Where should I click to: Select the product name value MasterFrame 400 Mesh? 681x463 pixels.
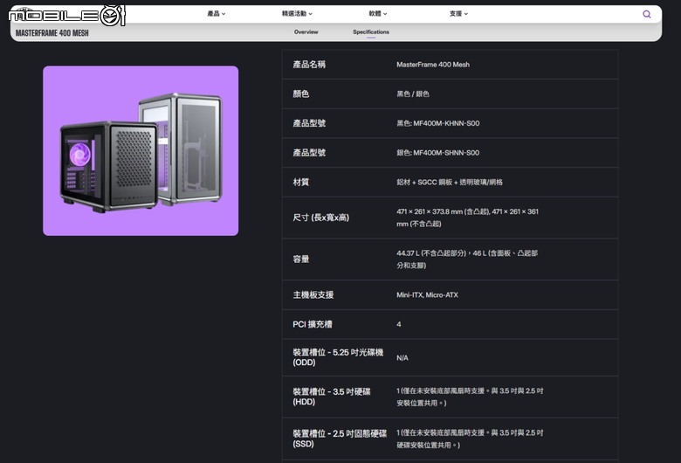point(432,65)
